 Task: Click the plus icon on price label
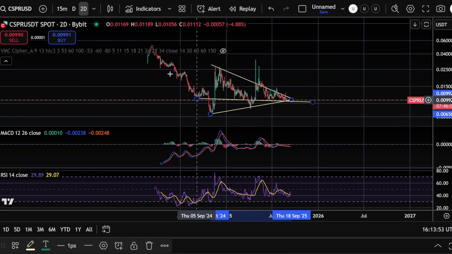point(428,100)
